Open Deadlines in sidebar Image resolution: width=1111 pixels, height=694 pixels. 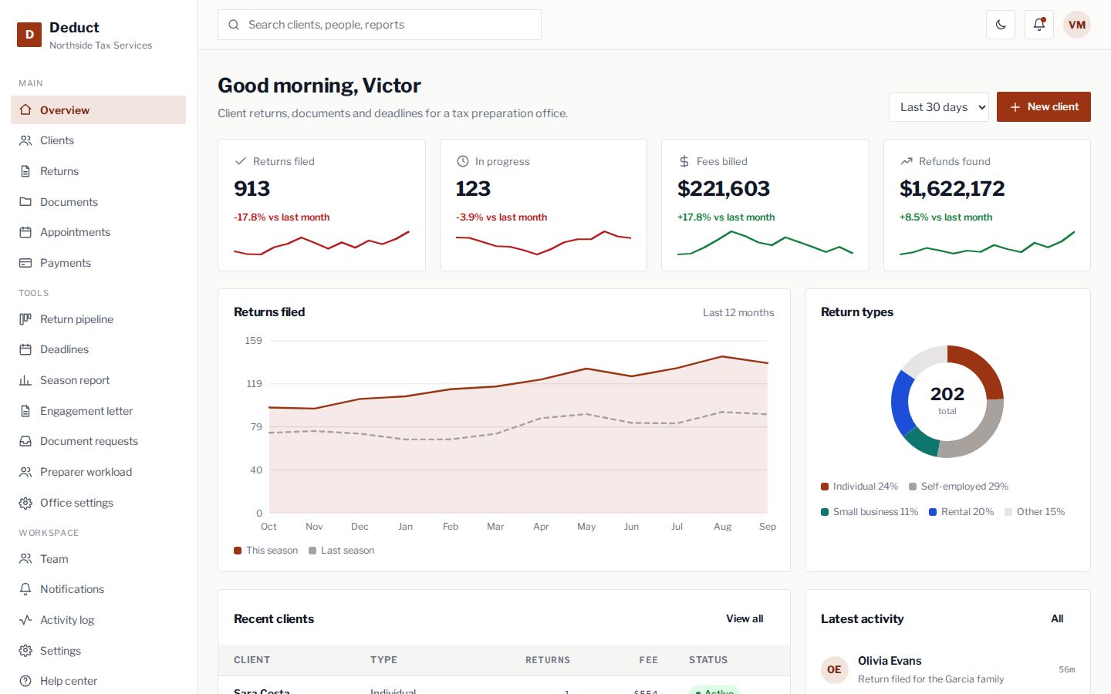tap(99, 349)
